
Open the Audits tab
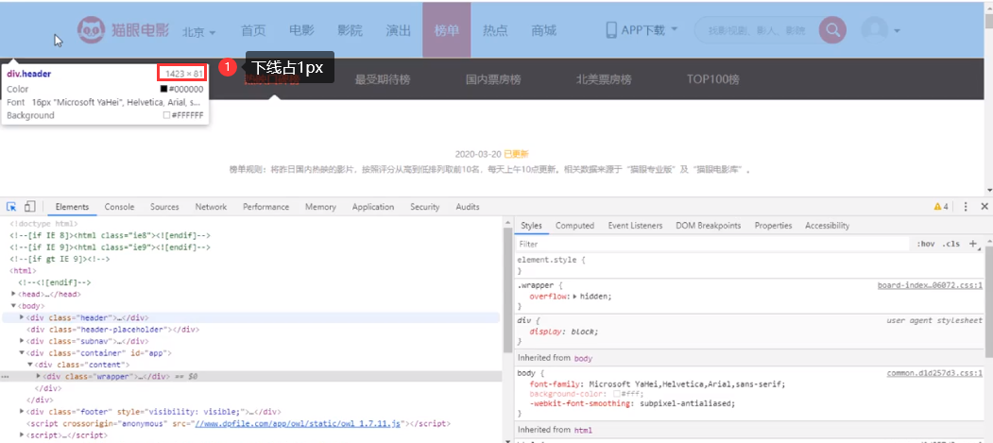point(468,207)
